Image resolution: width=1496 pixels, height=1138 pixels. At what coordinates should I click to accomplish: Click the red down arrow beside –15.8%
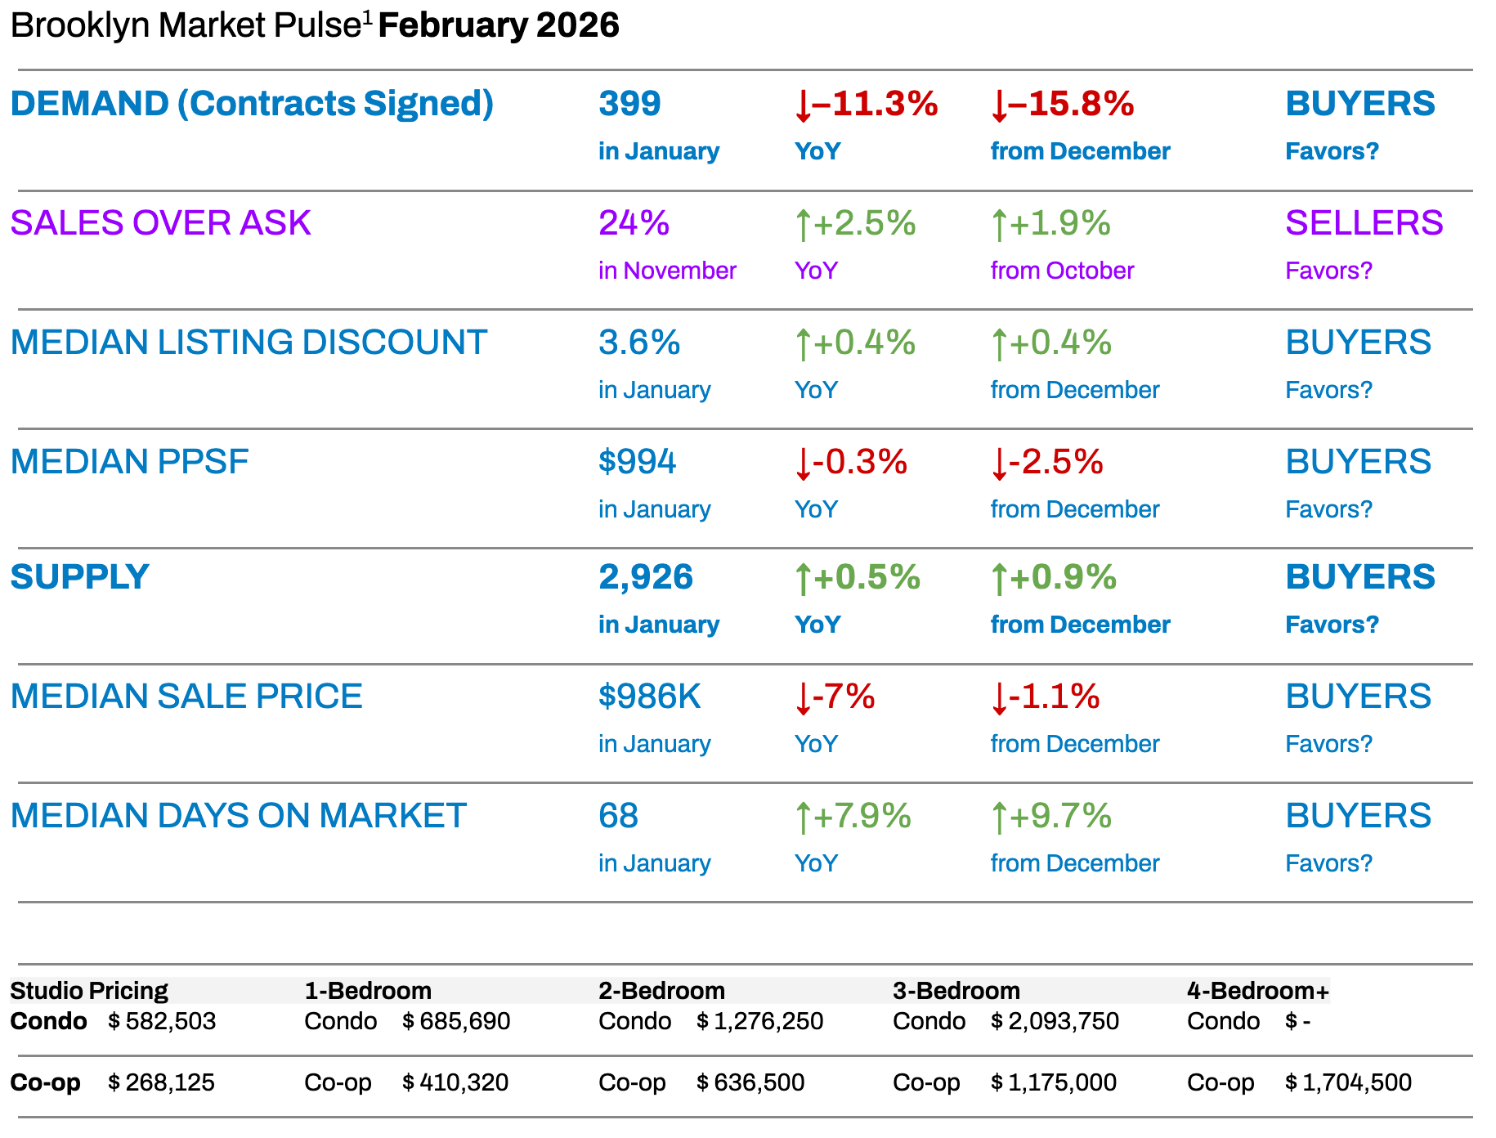click(999, 106)
